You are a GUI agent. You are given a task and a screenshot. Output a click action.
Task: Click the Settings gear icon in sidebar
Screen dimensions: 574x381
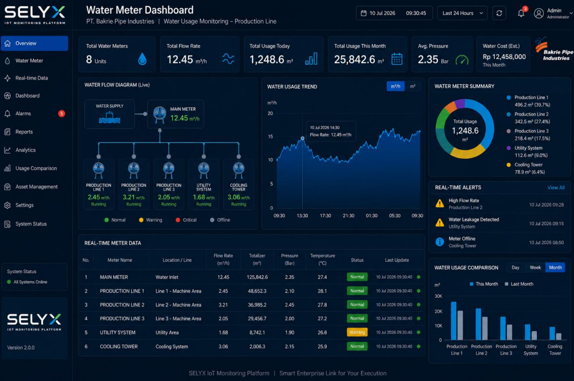point(7,205)
